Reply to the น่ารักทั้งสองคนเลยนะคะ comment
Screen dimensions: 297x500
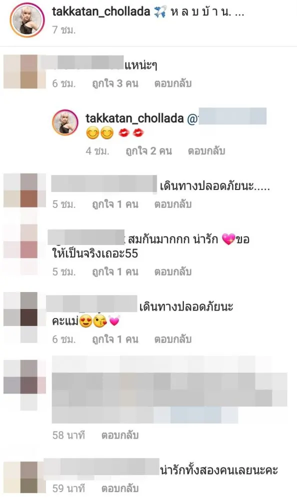point(120,488)
